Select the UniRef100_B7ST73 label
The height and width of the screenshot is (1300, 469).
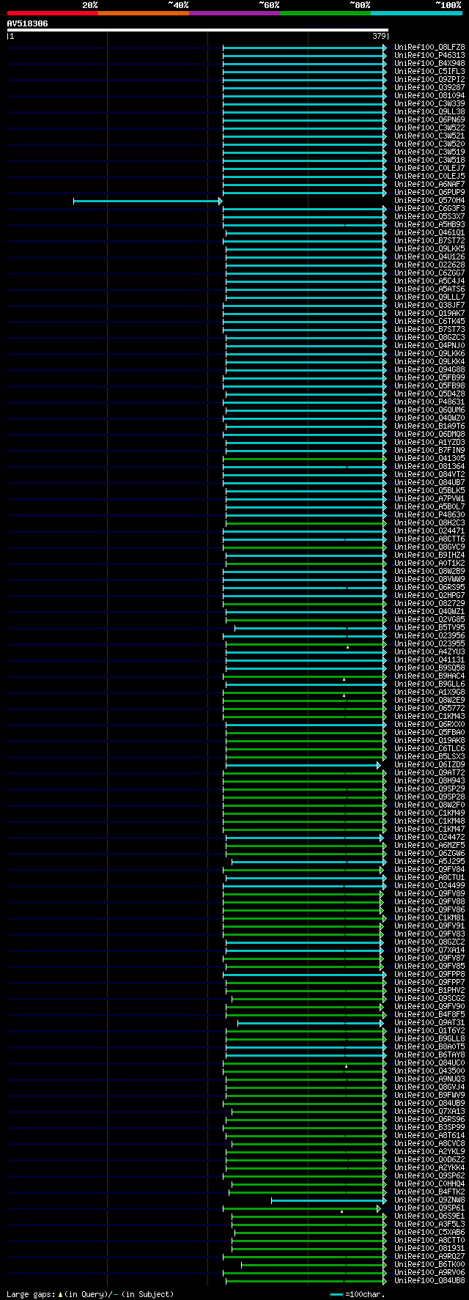[429, 329]
